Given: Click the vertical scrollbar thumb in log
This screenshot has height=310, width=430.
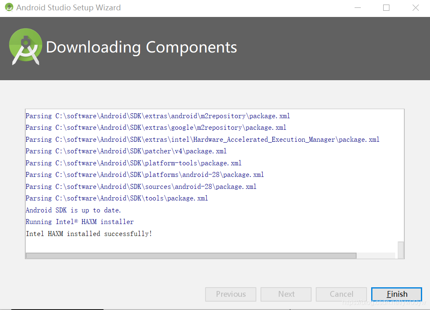Looking at the screenshot, I should tap(401, 250).
